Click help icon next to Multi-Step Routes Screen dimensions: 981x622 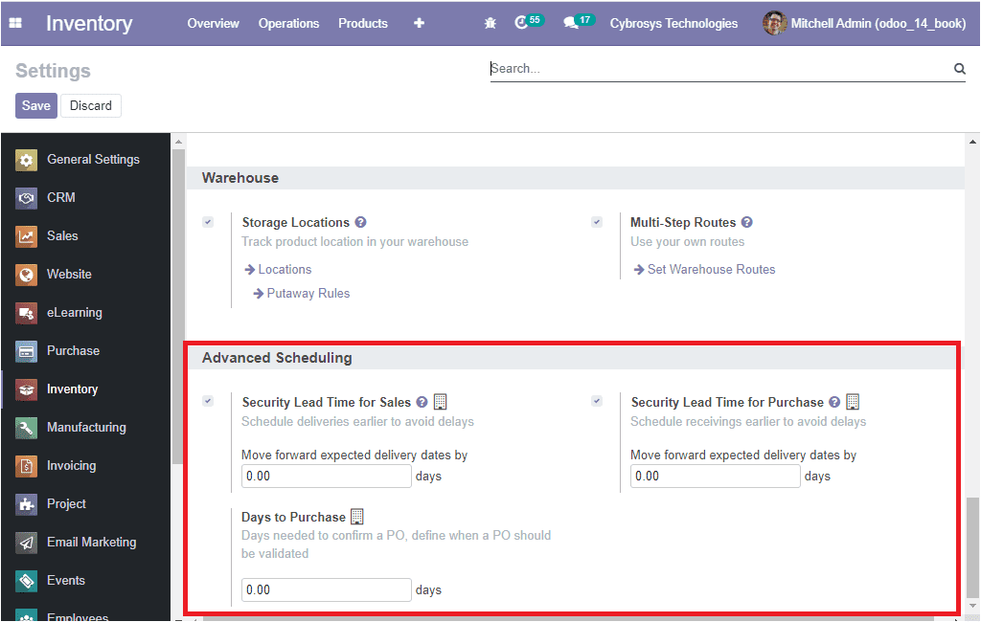click(747, 222)
